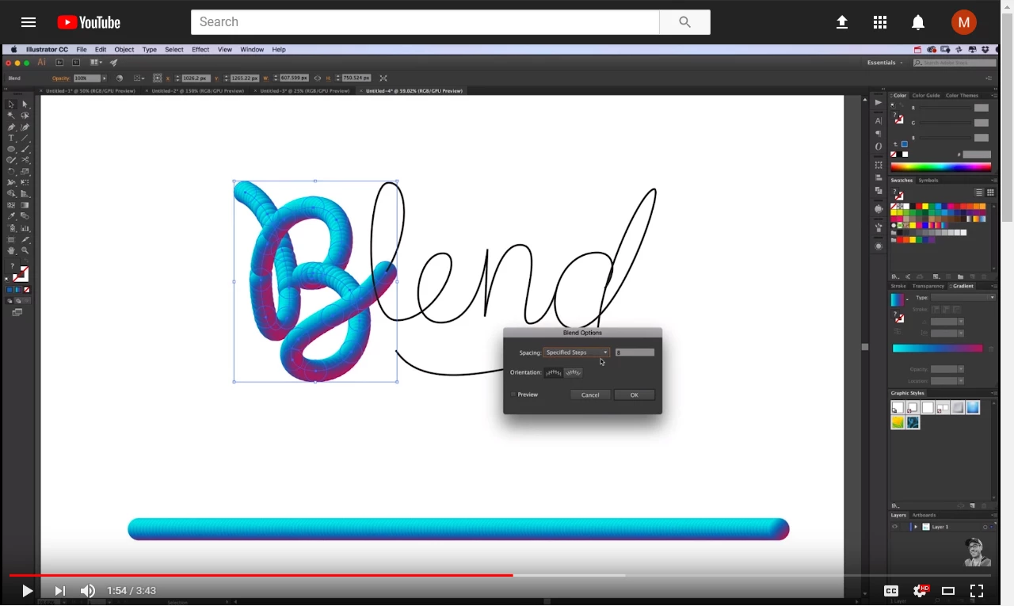
Task: Click the Search Adobe Stock field
Action: 955,63
